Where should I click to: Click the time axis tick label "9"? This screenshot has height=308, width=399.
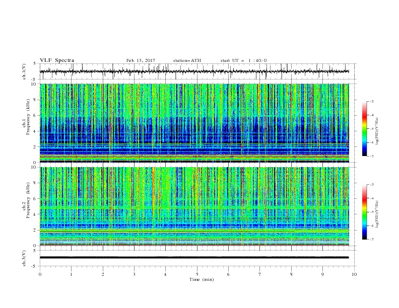point(322,274)
